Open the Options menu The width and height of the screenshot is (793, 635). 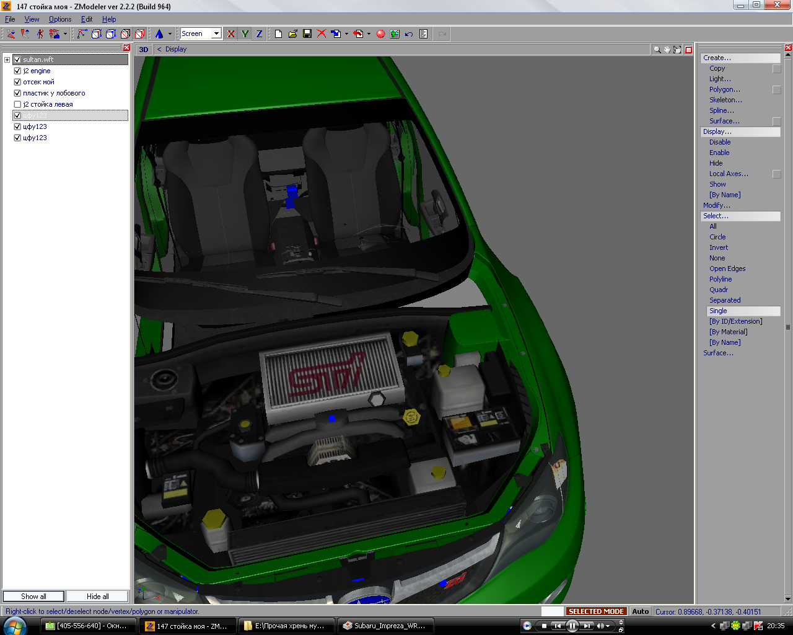coord(60,19)
